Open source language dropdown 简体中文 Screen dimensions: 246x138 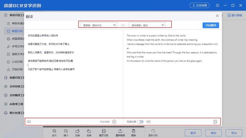(x=99, y=25)
